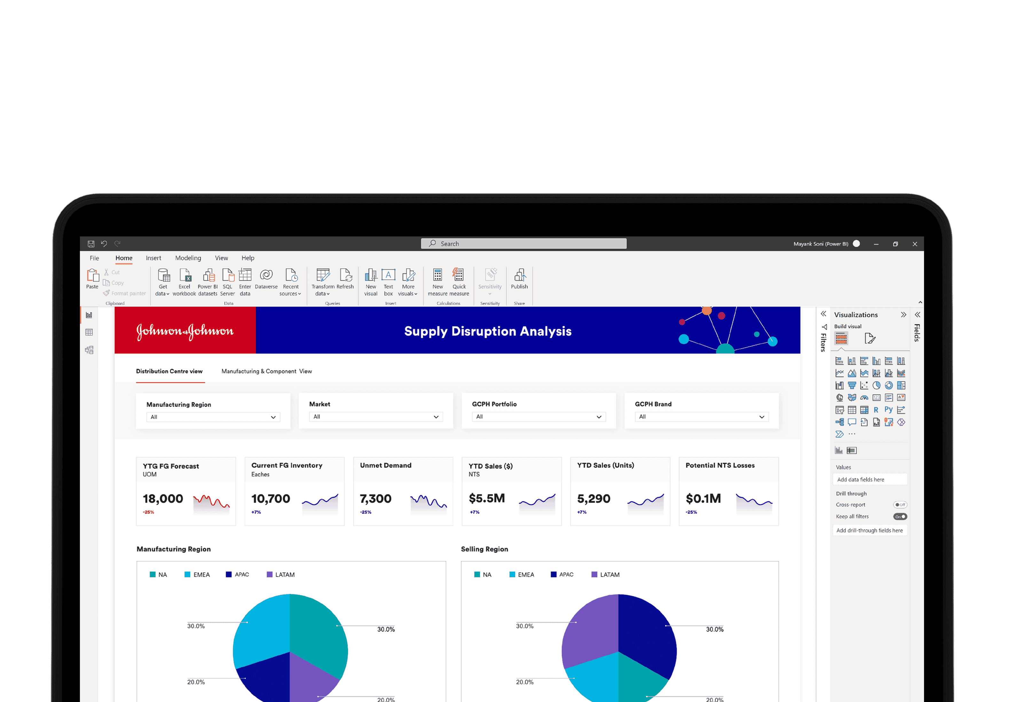Open the GCPH Portfolio slicer dropdown

tap(538, 417)
